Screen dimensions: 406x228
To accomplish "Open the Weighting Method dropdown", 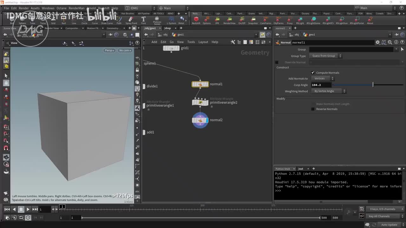I will 329,91.
